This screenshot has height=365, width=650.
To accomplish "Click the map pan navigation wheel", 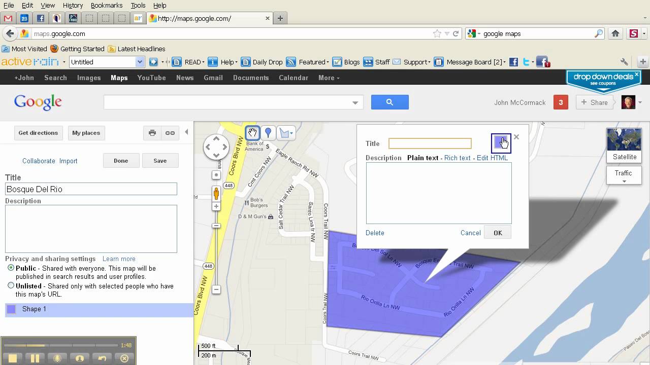I will 216,148.
